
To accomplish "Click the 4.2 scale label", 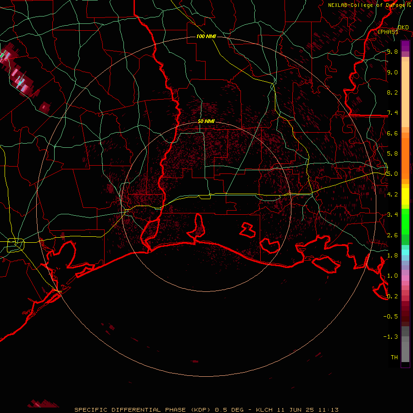I will click(392, 194).
